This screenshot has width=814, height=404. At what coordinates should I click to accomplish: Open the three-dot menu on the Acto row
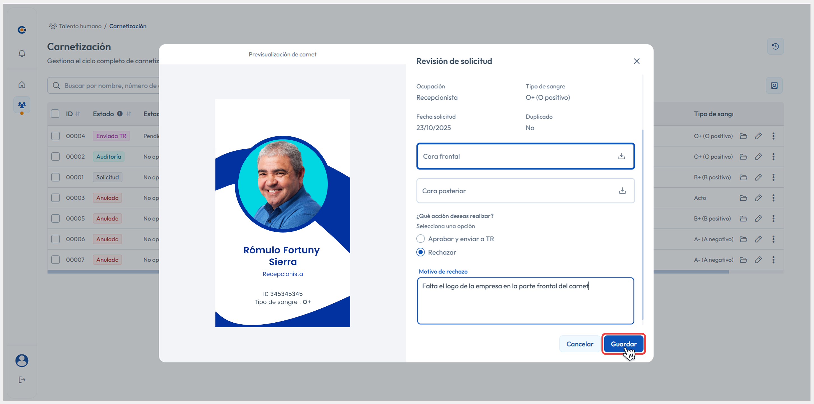click(x=774, y=198)
